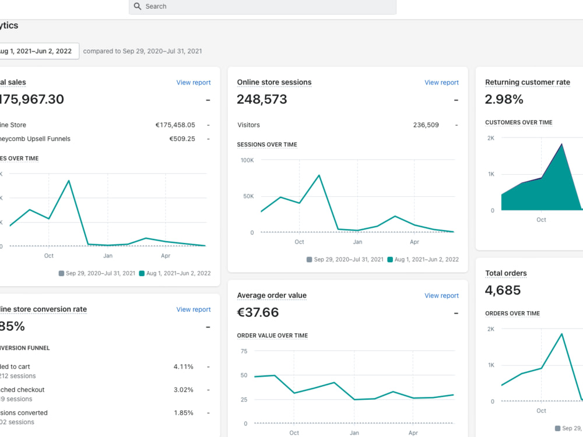The height and width of the screenshot is (437, 583).
Task: Click gray legend swatch in sessions chart
Action: click(x=310, y=260)
